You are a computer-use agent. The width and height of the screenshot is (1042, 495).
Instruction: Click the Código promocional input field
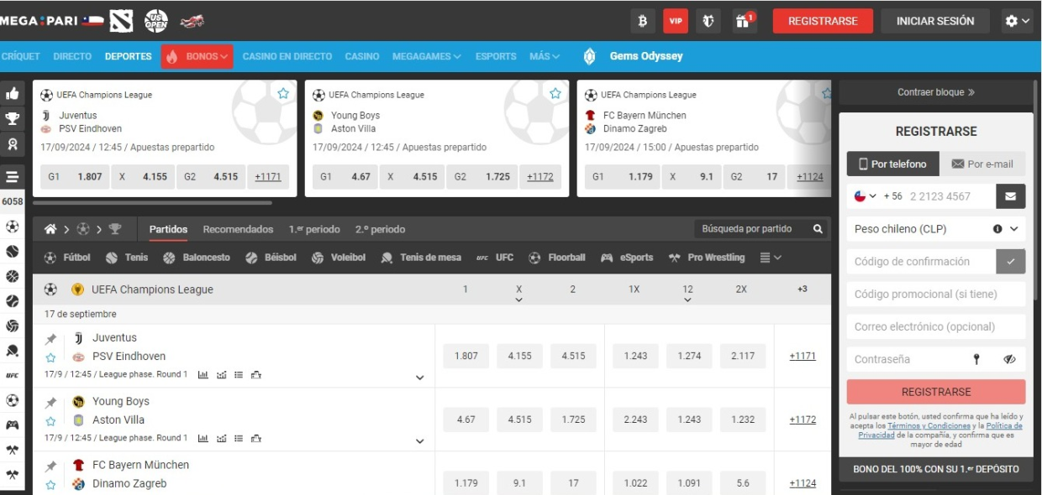[935, 294]
